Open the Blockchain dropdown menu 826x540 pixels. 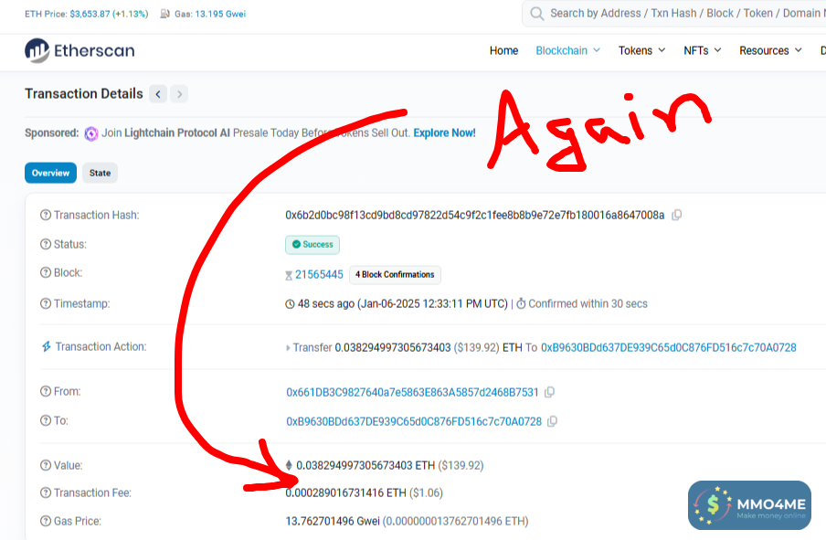click(568, 50)
